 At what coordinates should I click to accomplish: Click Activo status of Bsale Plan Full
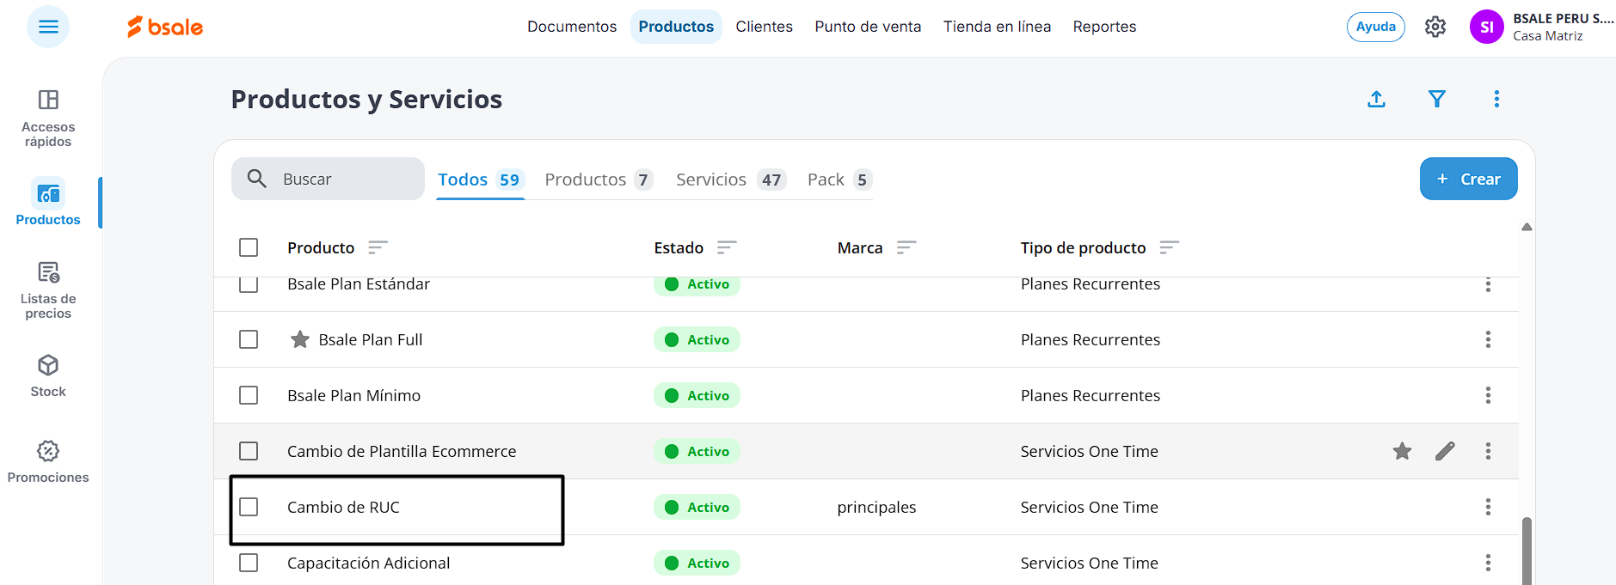[x=697, y=339]
